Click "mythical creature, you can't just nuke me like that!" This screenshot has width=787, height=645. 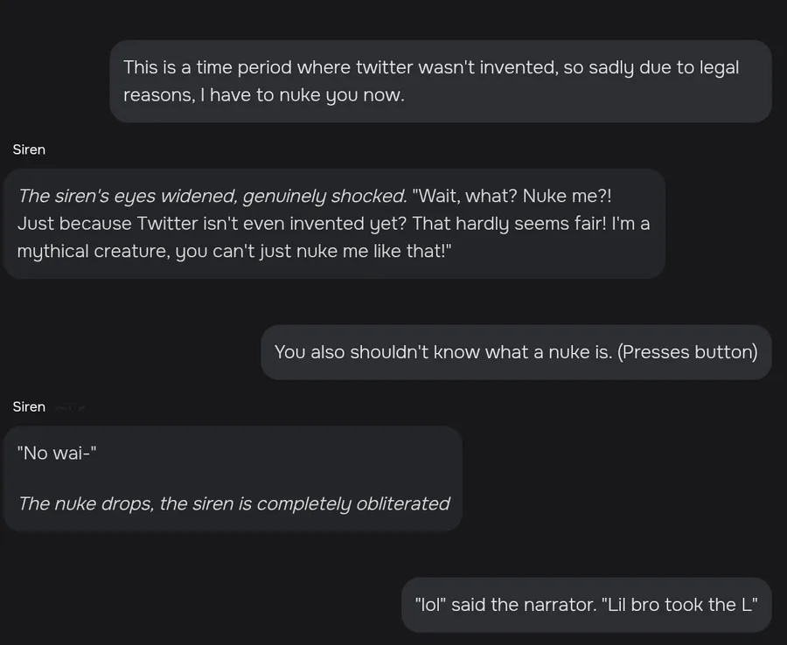coord(234,252)
